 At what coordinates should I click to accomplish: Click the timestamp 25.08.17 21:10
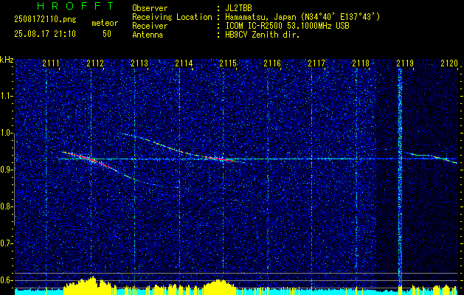point(45,34)
